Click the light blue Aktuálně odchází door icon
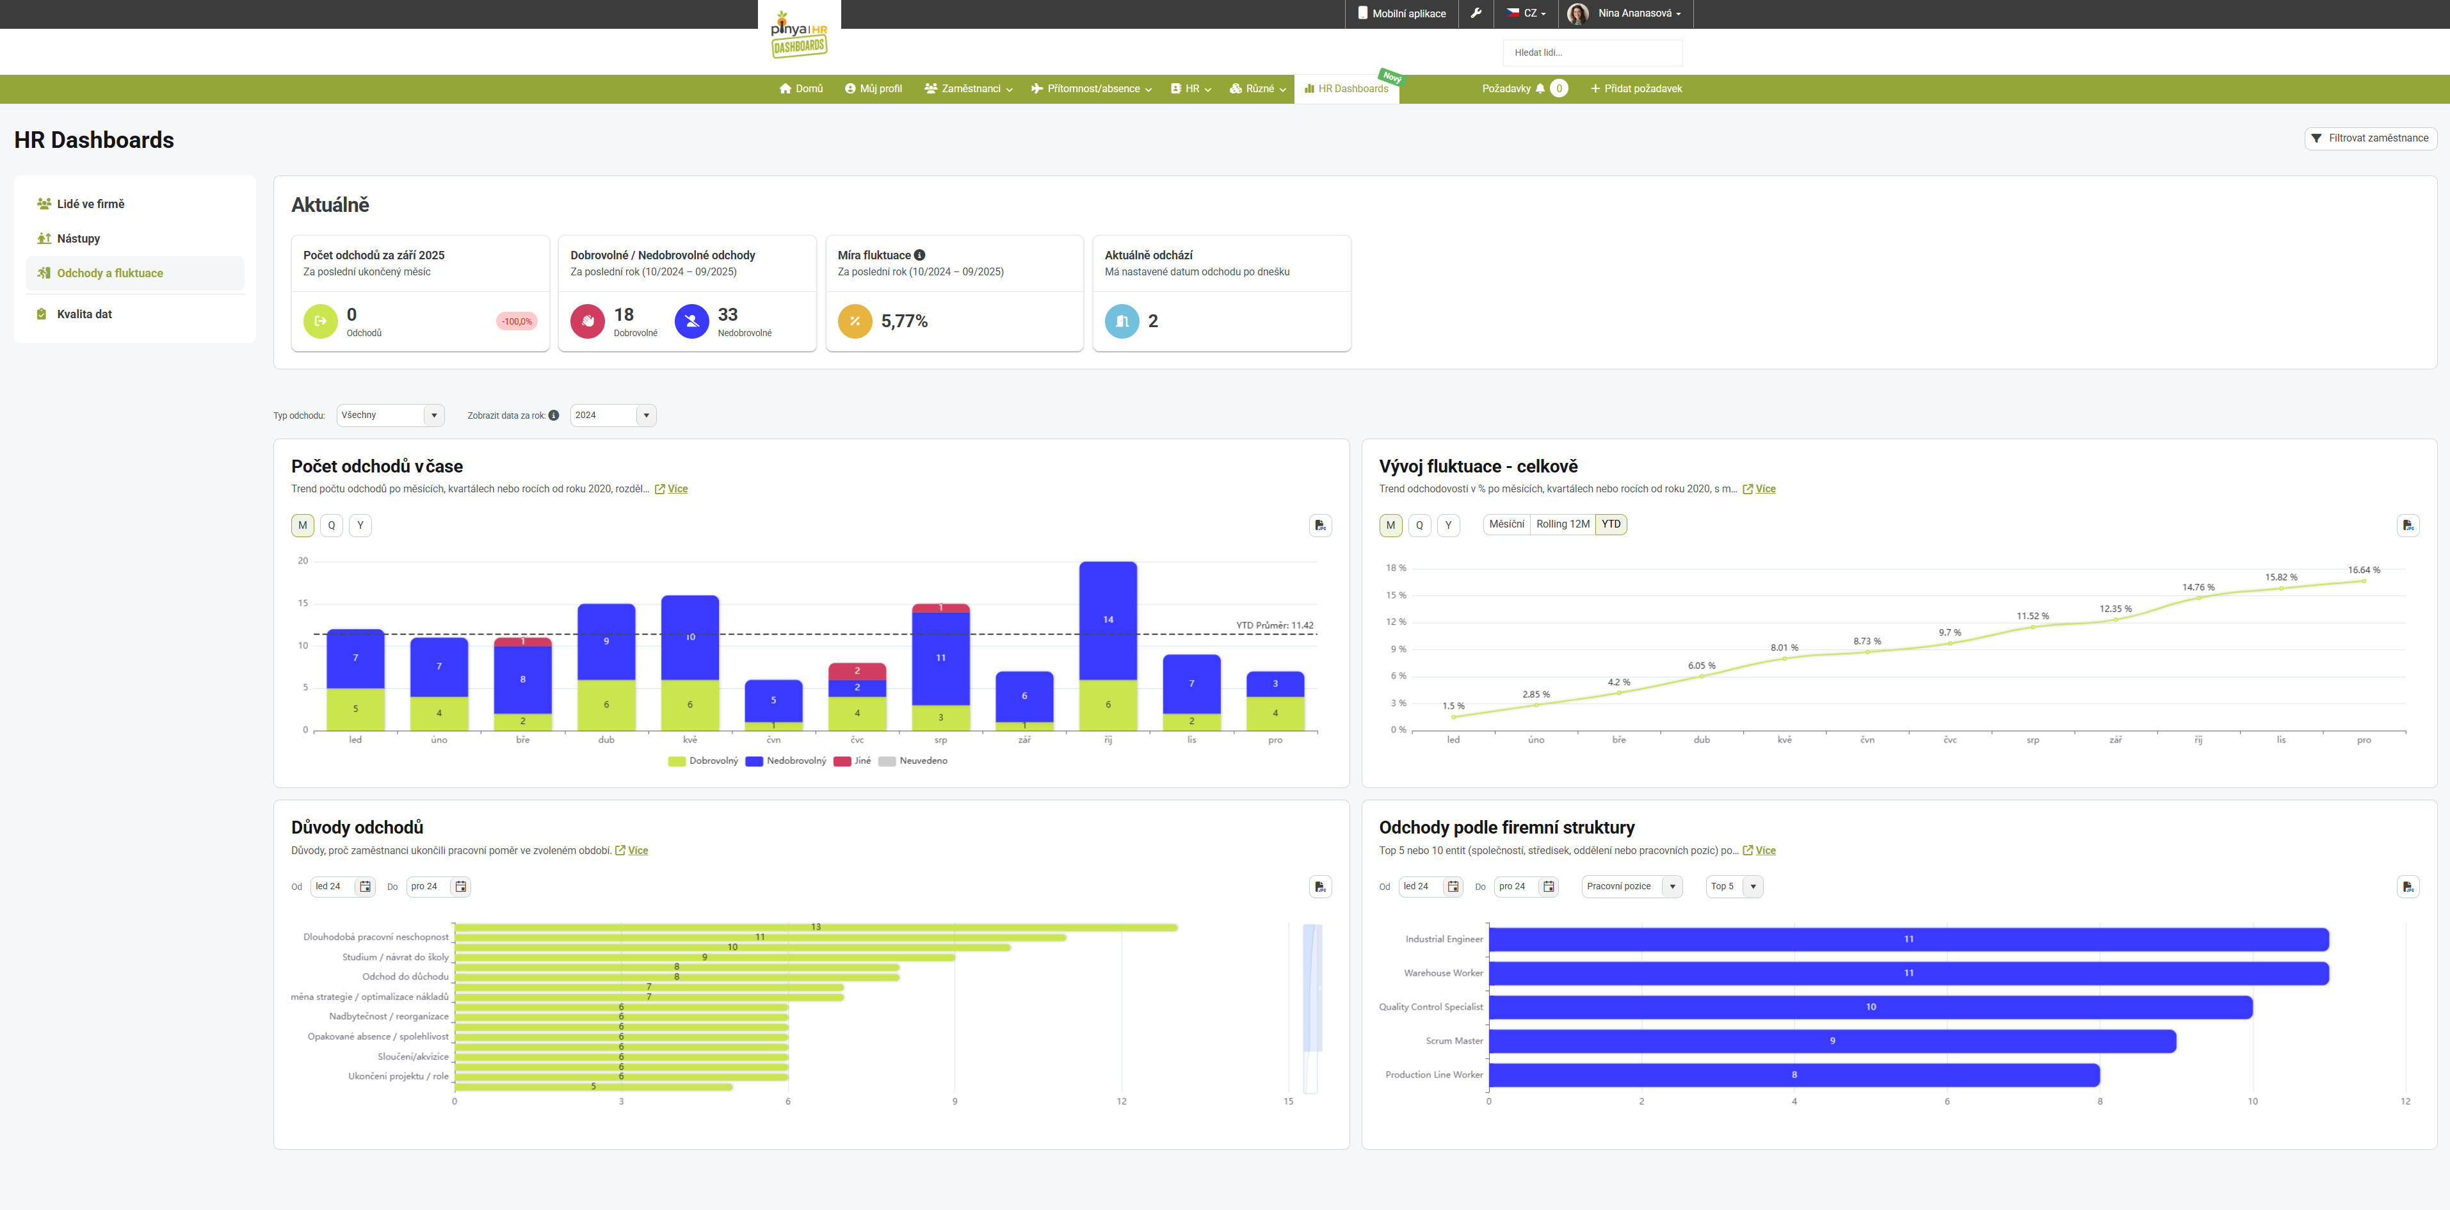This screenshot has width=2450, height=1210. point(1122,321)
